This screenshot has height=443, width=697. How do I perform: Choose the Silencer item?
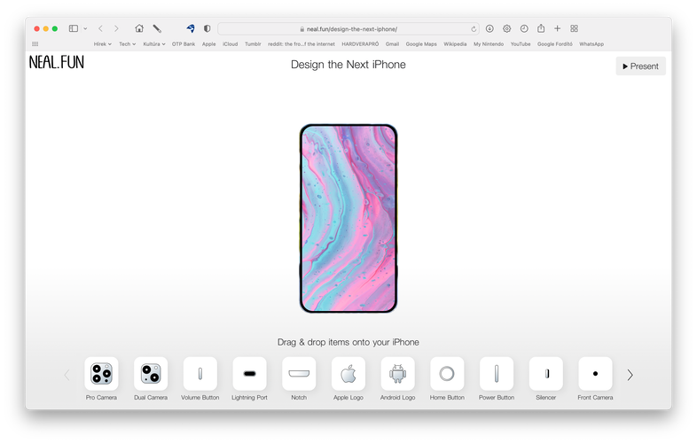point(546,374)
